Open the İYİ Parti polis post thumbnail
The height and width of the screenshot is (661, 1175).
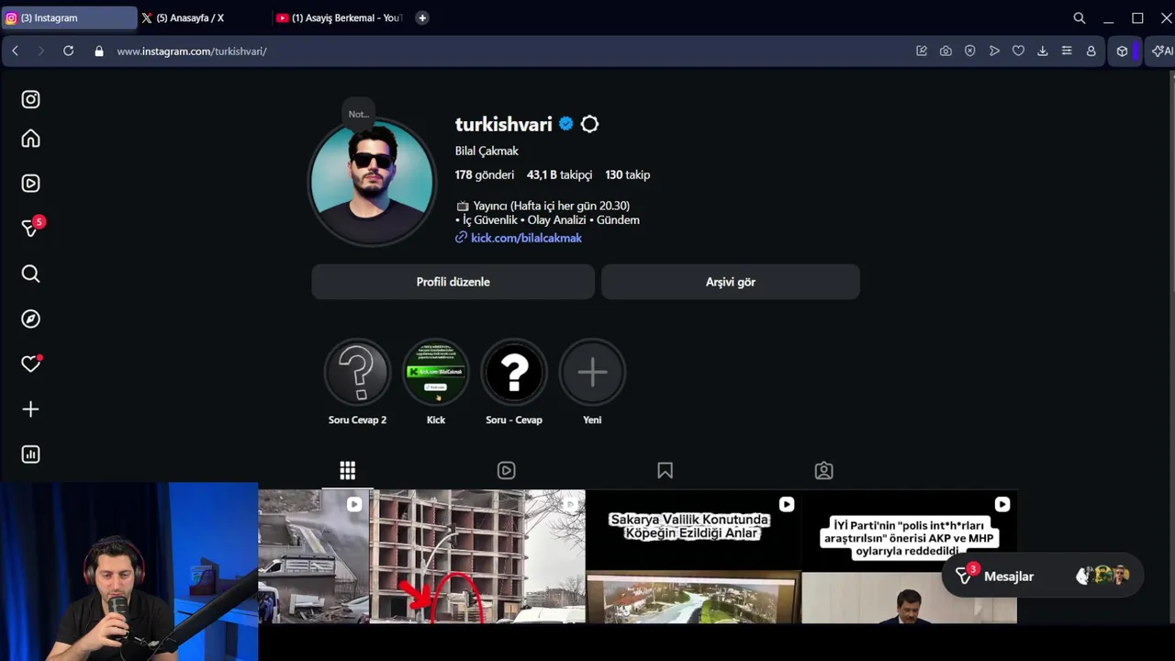(x=909, y=556)
